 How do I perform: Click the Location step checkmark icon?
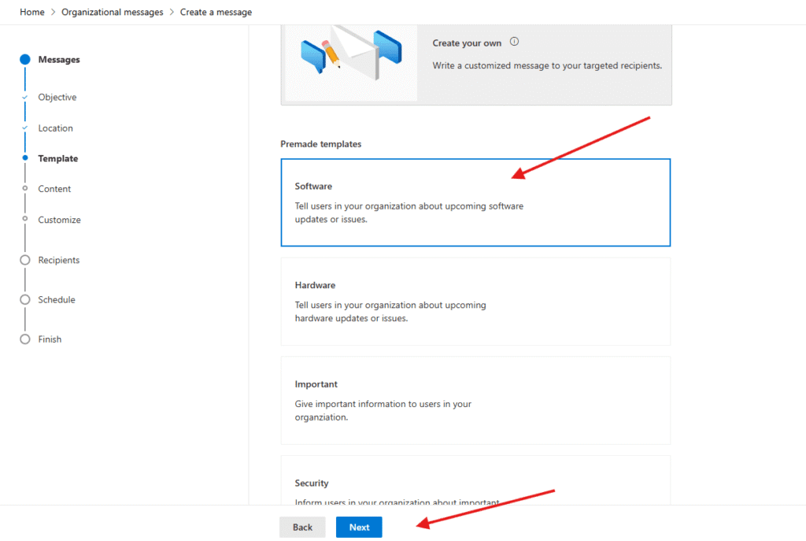25,128
